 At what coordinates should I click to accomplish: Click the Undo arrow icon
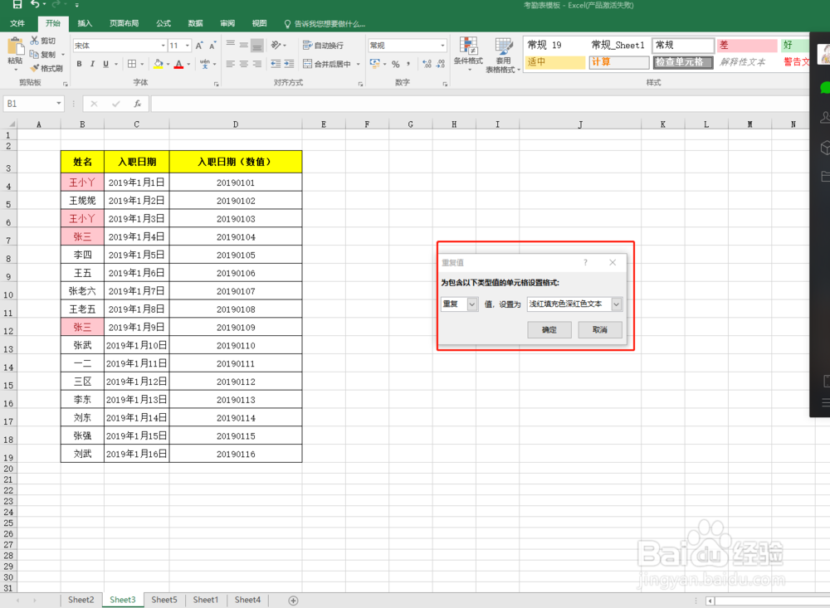pyautogui.click(x=35, y=4)
